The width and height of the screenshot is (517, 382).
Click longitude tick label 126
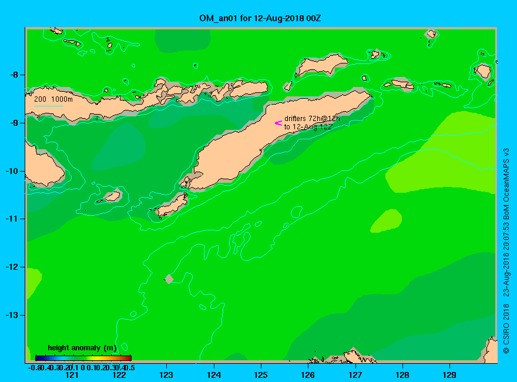308,375
